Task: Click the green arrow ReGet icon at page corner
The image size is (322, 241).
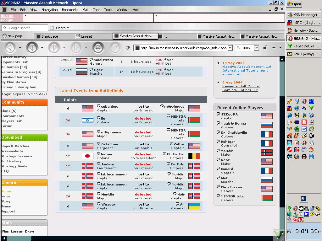Action: [x=279, y=234]
